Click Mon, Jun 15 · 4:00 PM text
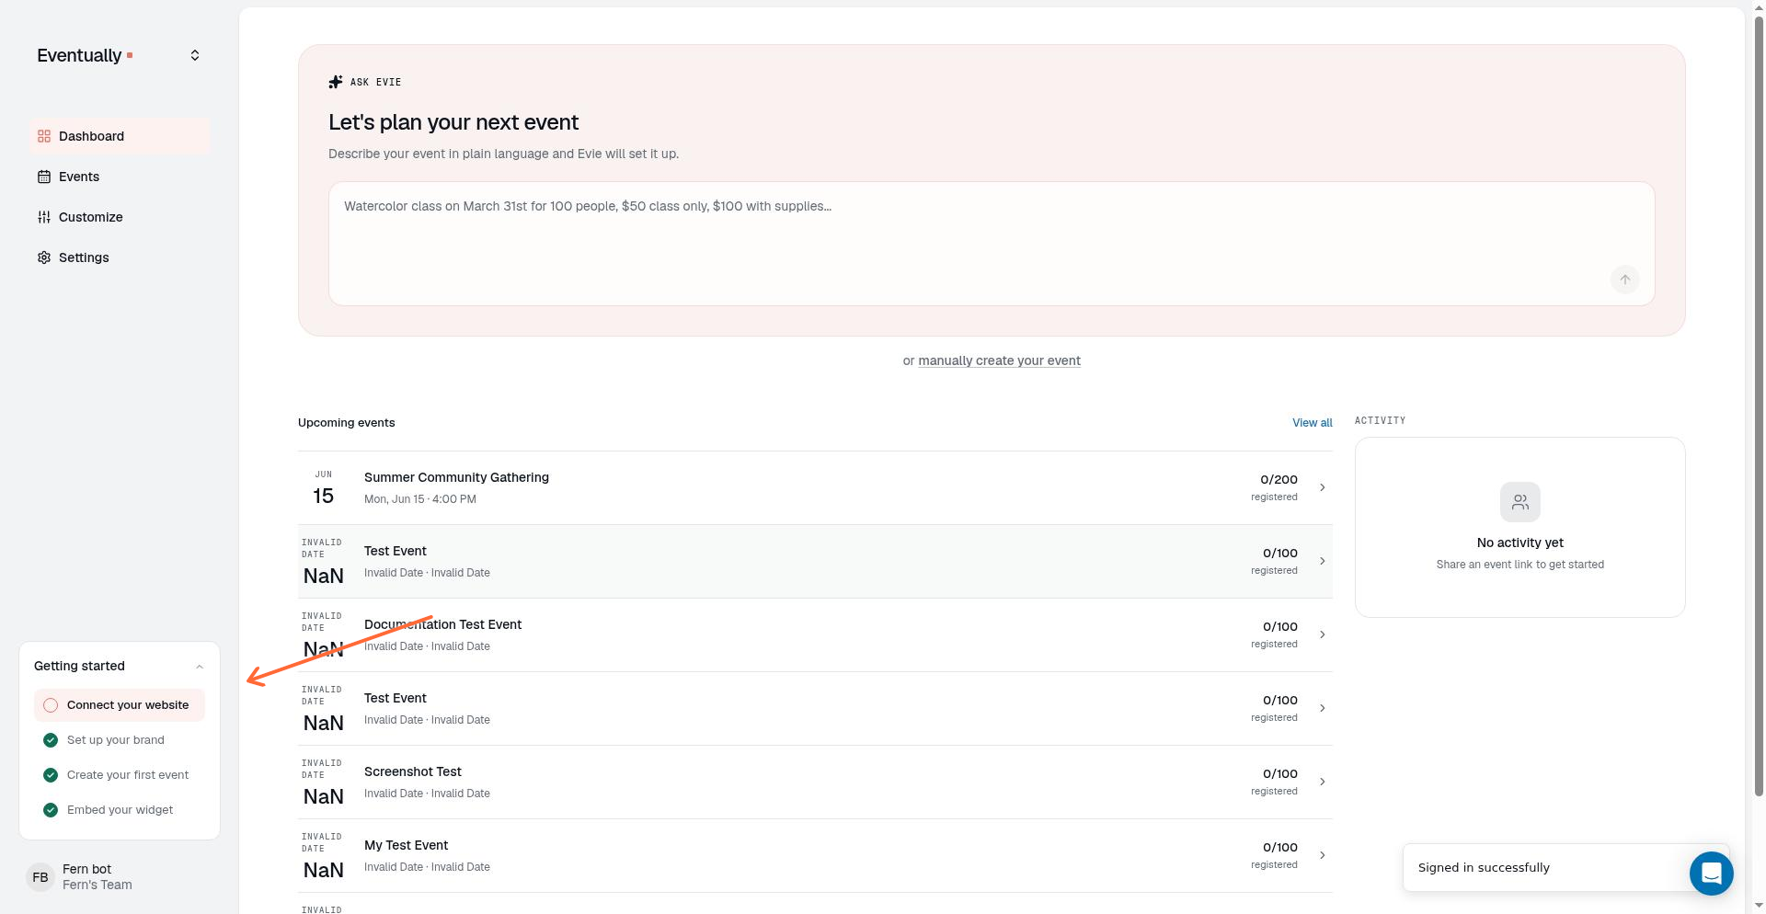Viewport: 1766px width, 914px height. coord(419,499)
